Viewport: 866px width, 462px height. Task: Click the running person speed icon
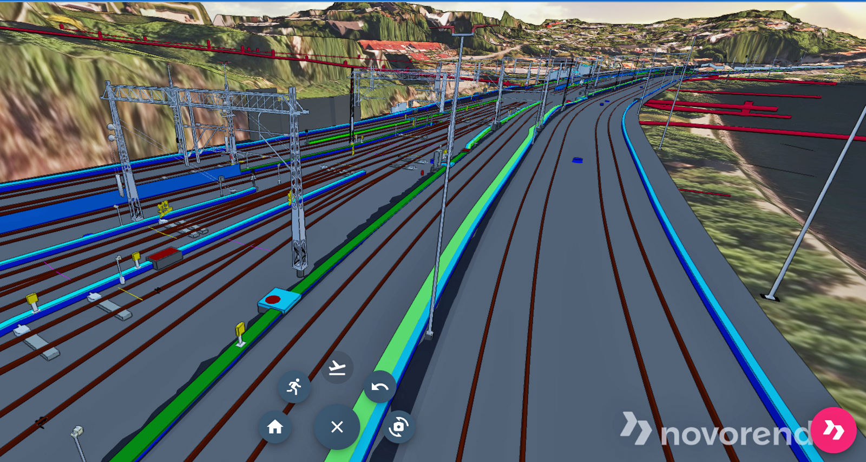point(294,387)
